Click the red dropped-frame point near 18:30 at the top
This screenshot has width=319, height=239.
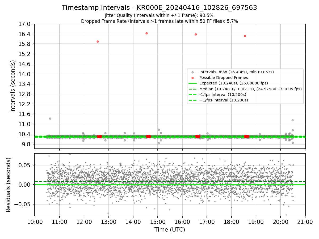(x=245, y=36)
